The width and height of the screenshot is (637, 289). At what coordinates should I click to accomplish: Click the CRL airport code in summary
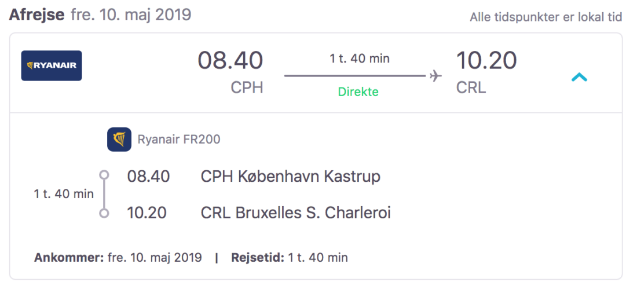click(471, 87)
